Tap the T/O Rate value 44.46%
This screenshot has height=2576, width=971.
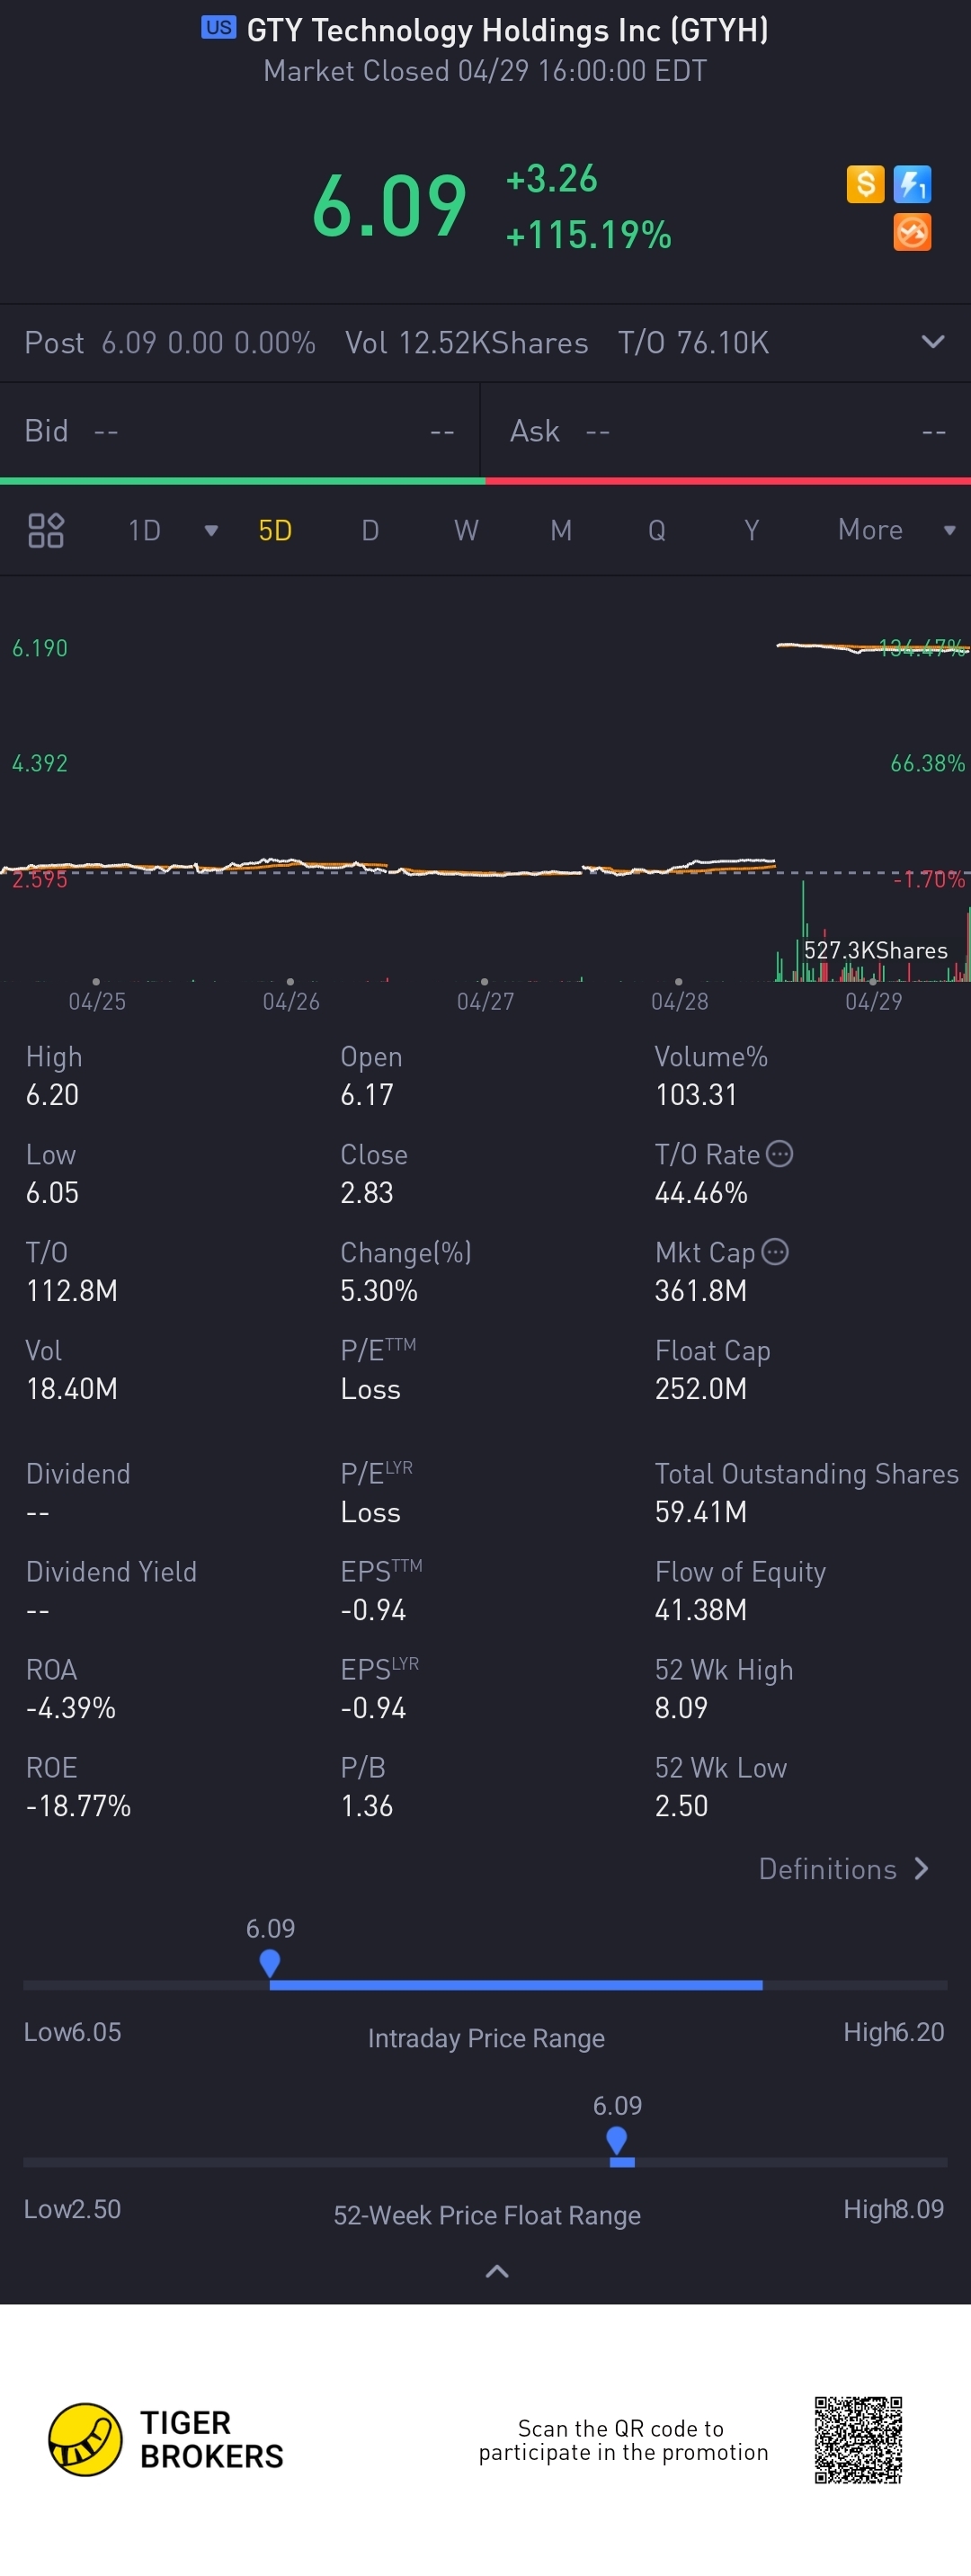point(701,1193)
